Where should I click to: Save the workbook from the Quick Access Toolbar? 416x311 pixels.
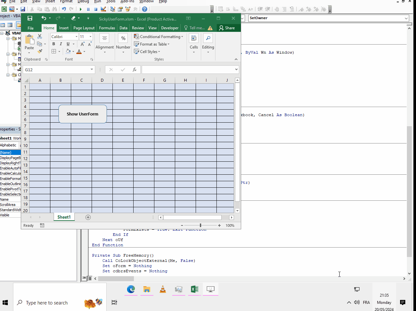coord(30,19)
